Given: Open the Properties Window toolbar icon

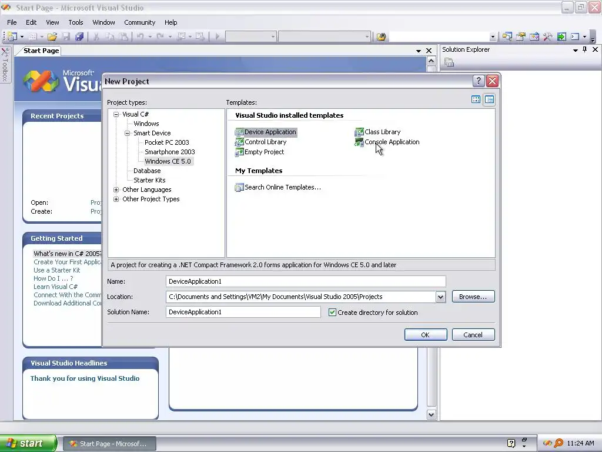Looking at the screenshot, I should (x=521, y=36).
